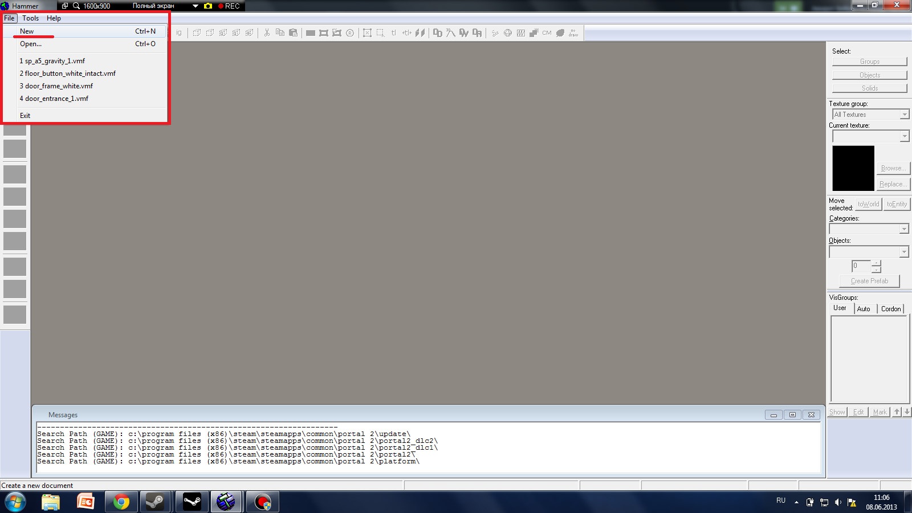This screenshot has width=912, height=513.
Task: Click the leaf-shaped icon right of CM
Action: (x=560, y=32)
